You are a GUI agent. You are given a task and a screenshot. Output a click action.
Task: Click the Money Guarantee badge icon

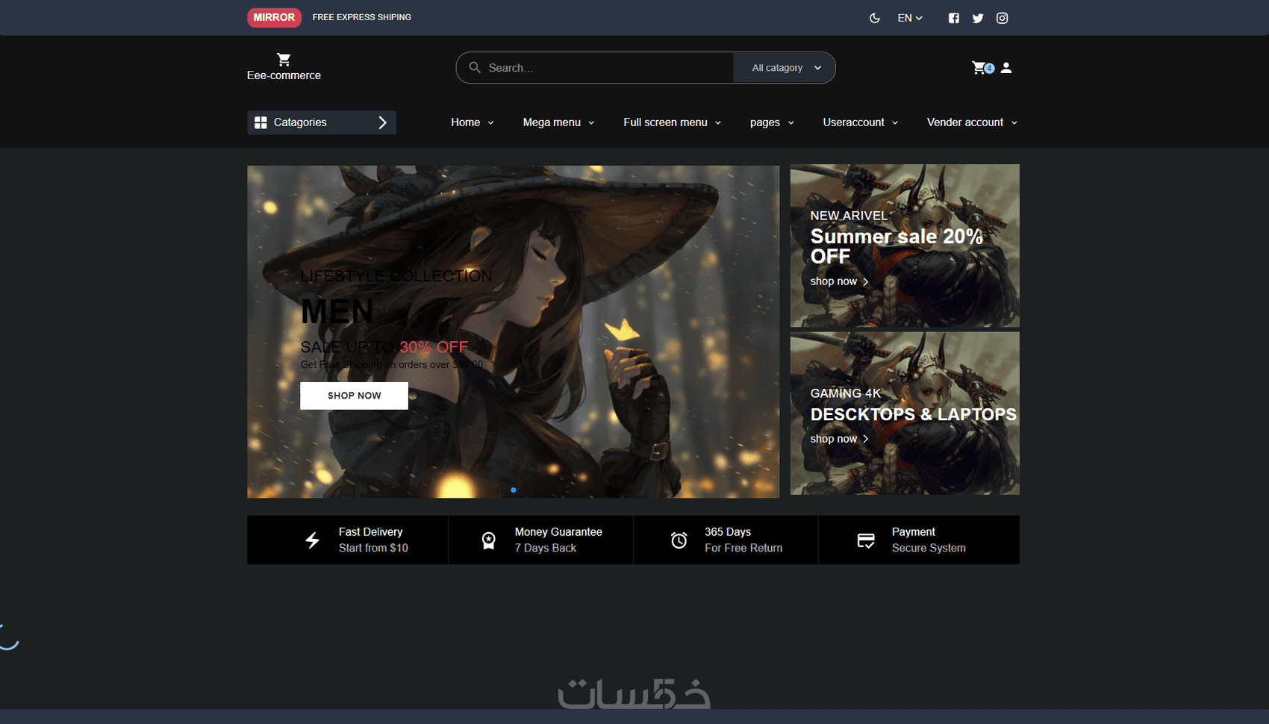pos(489,540)
